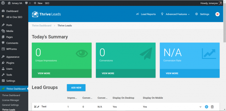The height and width of the screenshot is (111, 226).
Task: Click the ADD NEW lead group button
Action: (x=76, y=88)
